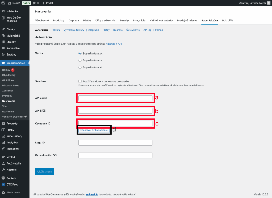Open the comments bubble icon in admin bar
The image size is (272, 198).
[x=34, y=3]
